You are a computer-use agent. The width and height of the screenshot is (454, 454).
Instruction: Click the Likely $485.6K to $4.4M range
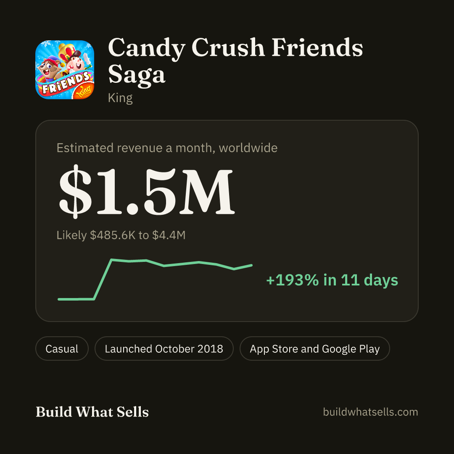(121, 235)
